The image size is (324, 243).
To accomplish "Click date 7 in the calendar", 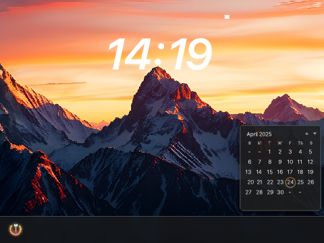I will pyautogui.click(x=259, y=162).
